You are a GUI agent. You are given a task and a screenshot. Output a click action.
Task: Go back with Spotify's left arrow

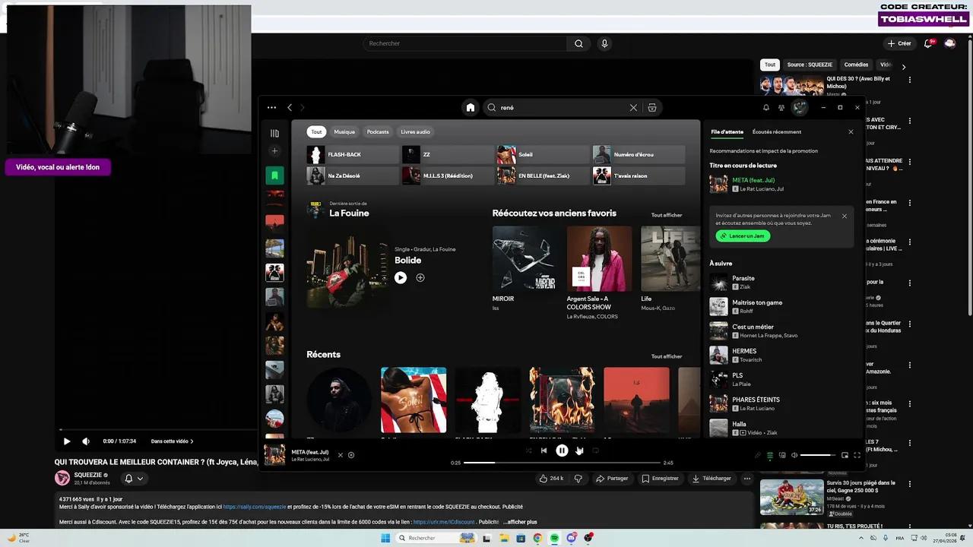(290, 108)
